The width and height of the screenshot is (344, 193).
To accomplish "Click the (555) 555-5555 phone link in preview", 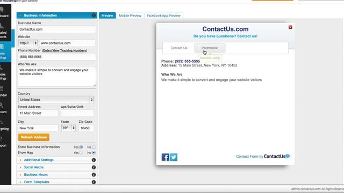I will click(188, 61).
